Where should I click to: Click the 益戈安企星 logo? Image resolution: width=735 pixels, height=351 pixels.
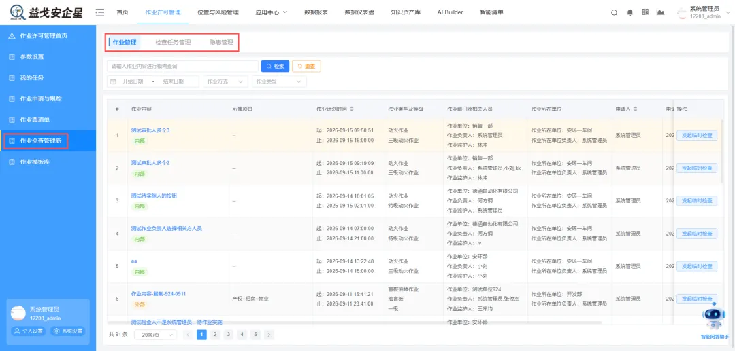tap(46, 12)
